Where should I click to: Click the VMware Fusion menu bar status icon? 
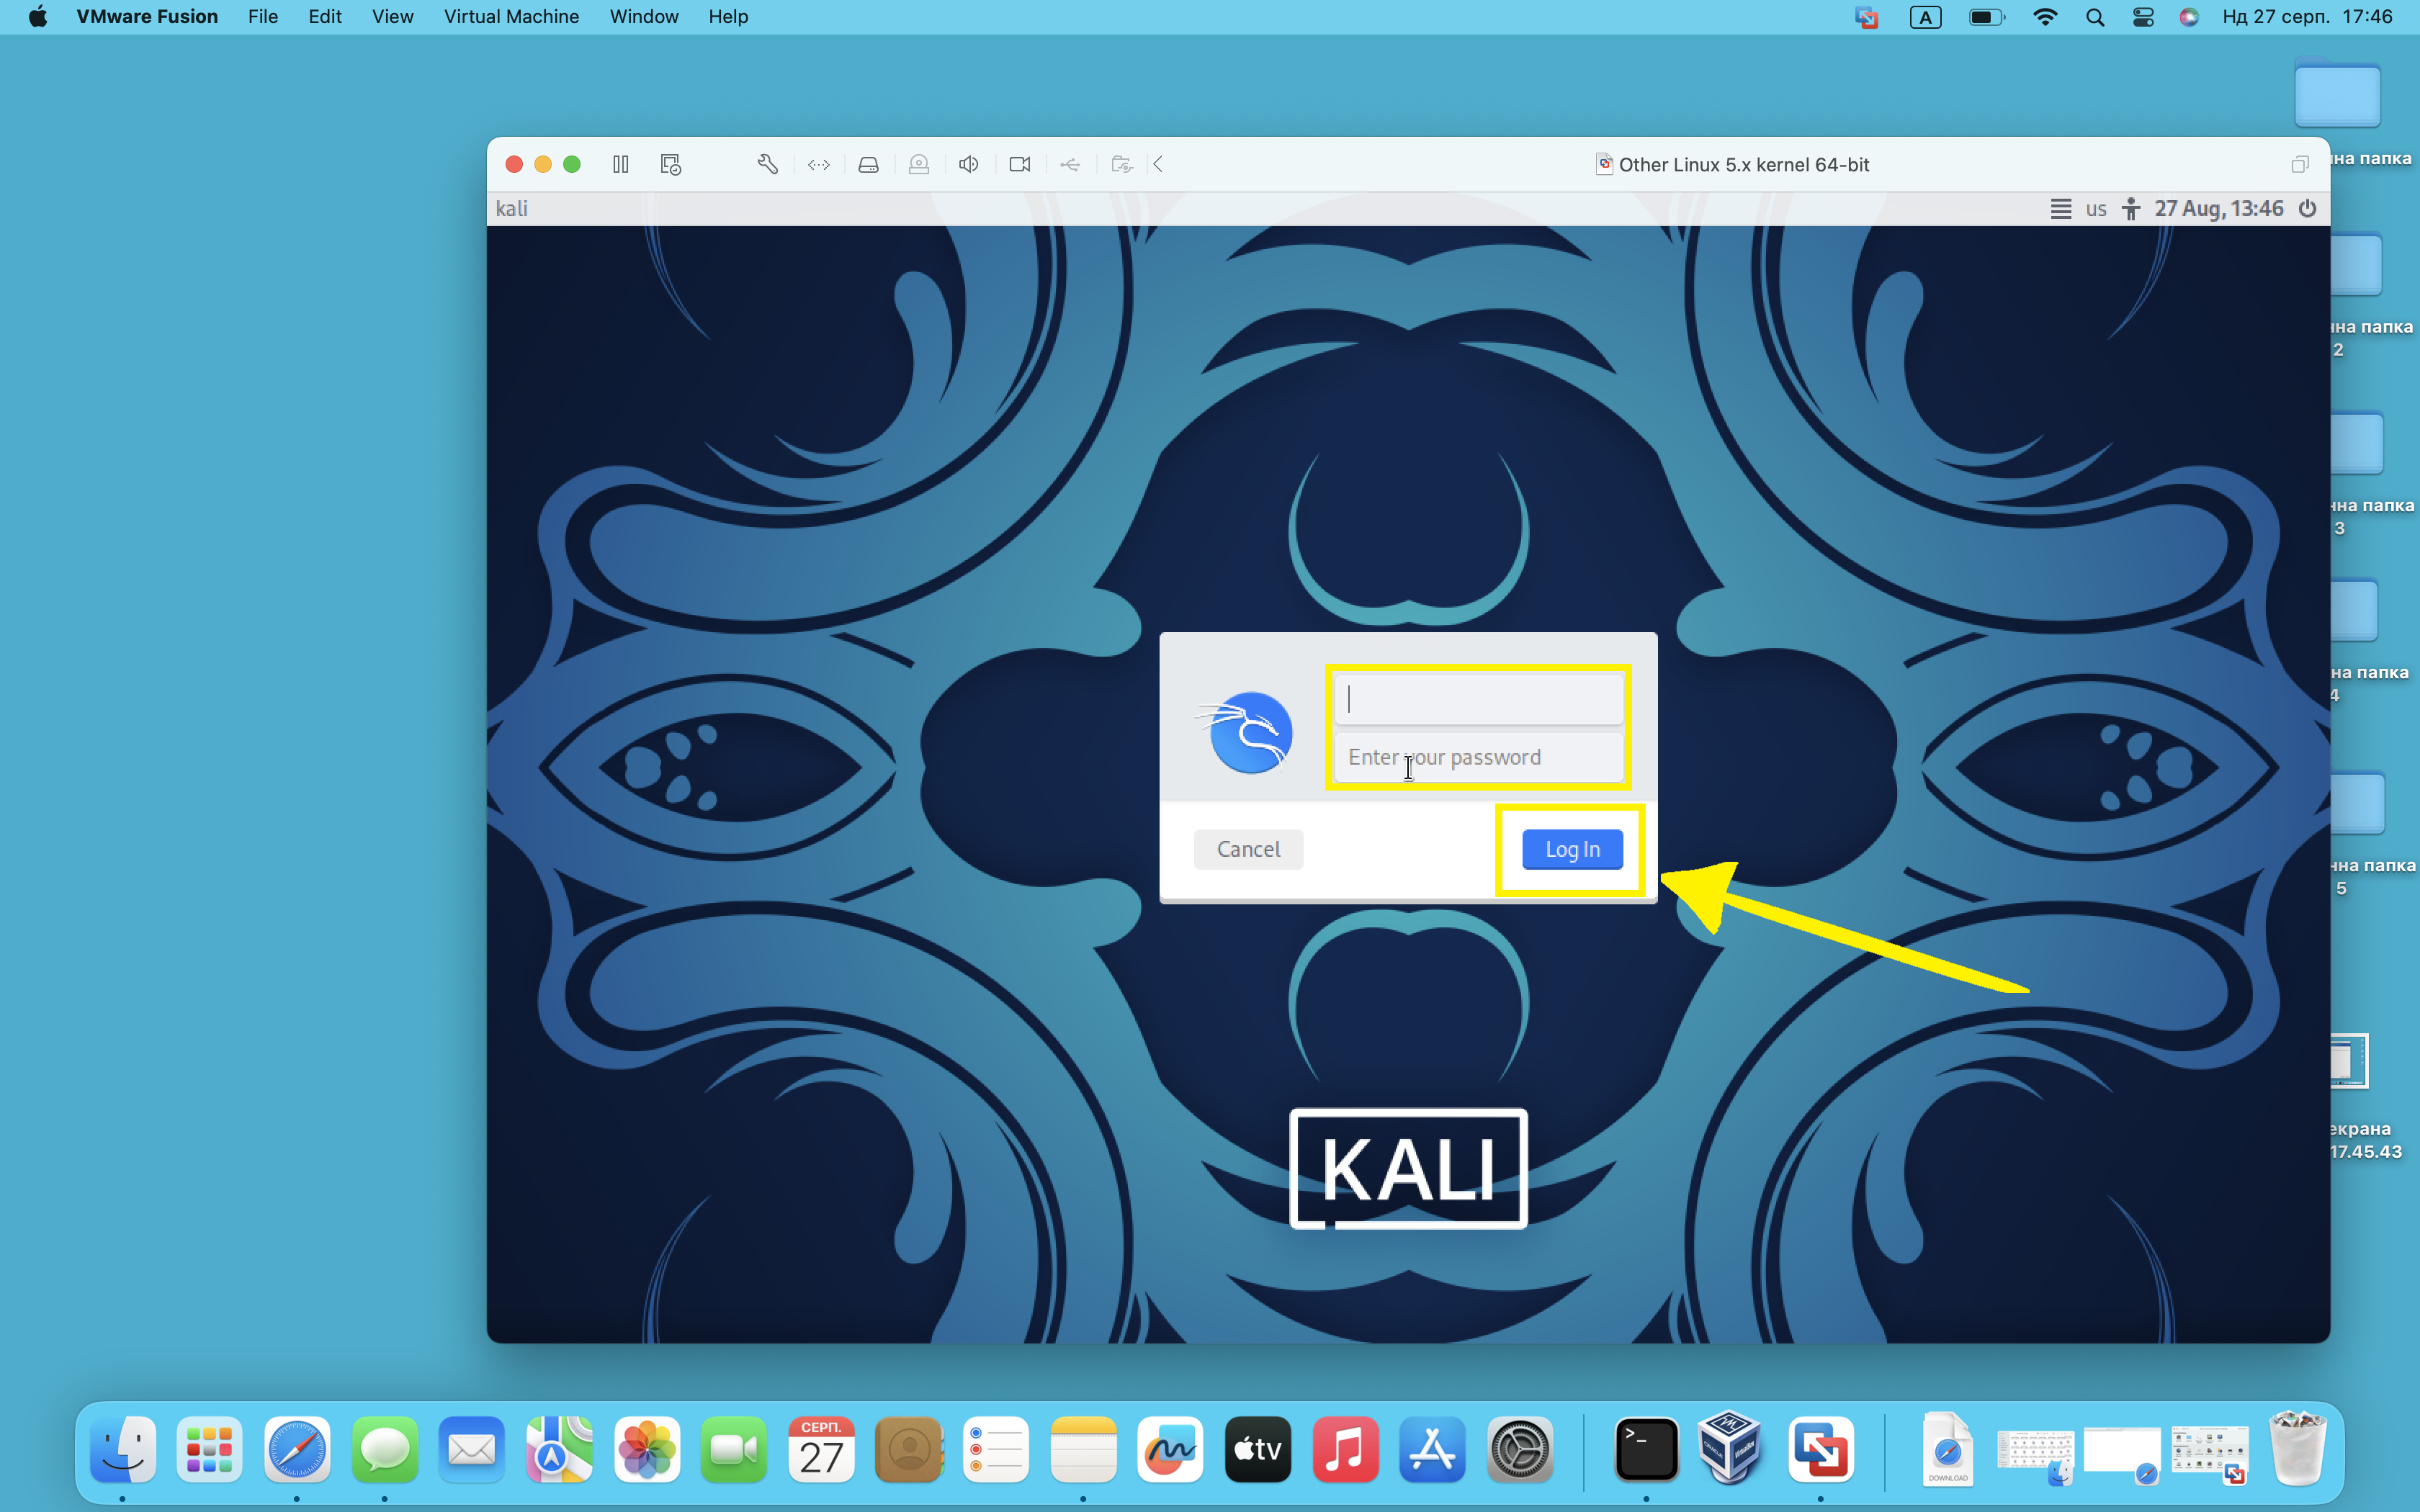1866,17
